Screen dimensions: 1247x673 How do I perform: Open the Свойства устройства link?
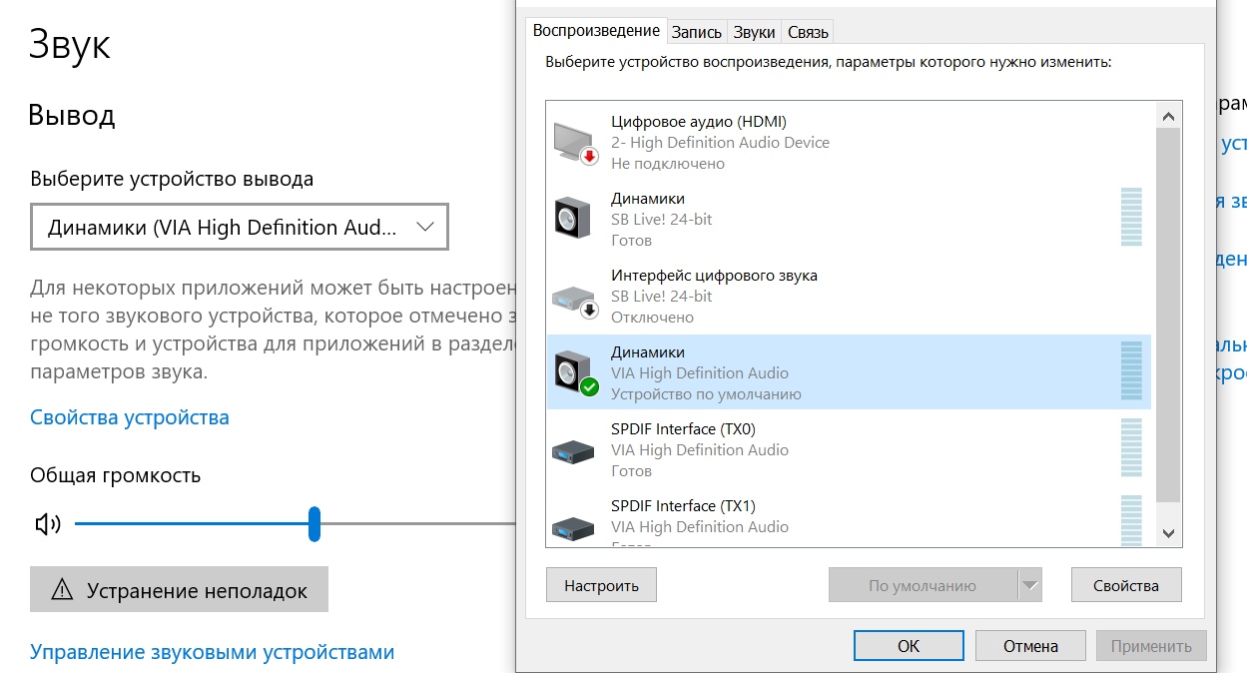[130, 417]
